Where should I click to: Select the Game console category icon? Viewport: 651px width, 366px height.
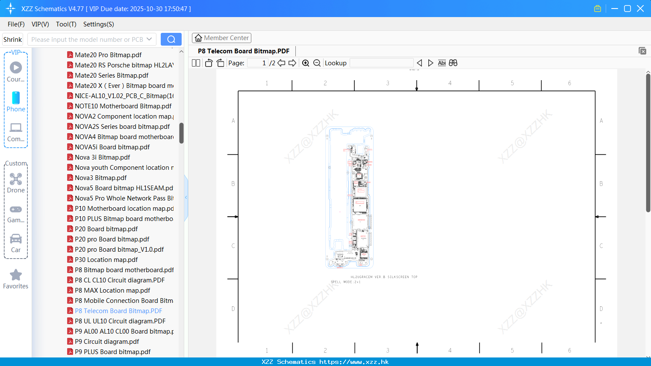(x=16, y=214)
